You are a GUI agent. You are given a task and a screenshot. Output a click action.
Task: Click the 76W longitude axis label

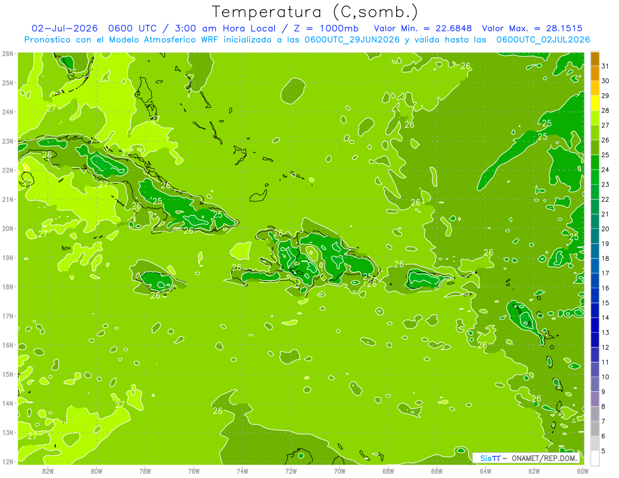pos(194,471)
